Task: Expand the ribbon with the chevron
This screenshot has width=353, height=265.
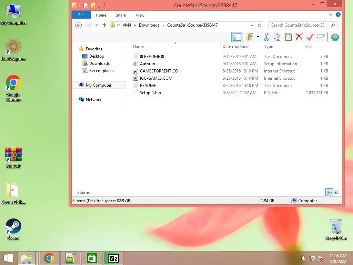Action: click(x=331, y=15)
